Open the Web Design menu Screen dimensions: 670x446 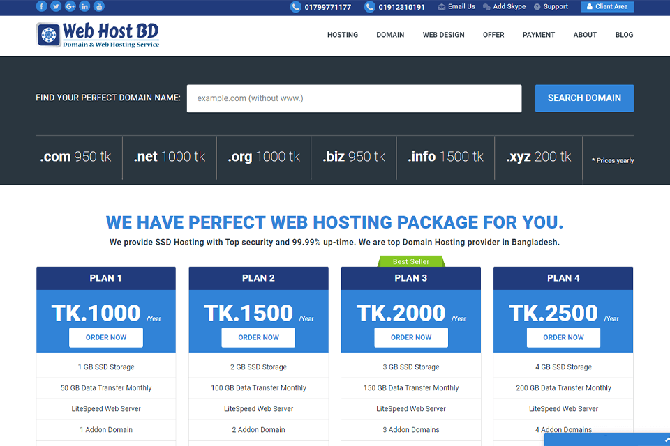pyautogui.click(x=444, y=35)
